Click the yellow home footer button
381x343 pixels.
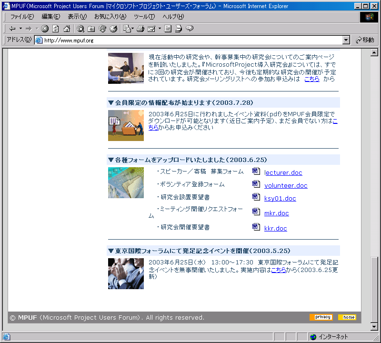(x=347, y=317)
